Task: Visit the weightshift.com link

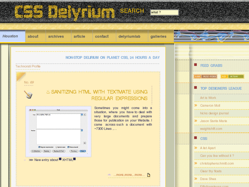Action: click(x=211, y=129)
